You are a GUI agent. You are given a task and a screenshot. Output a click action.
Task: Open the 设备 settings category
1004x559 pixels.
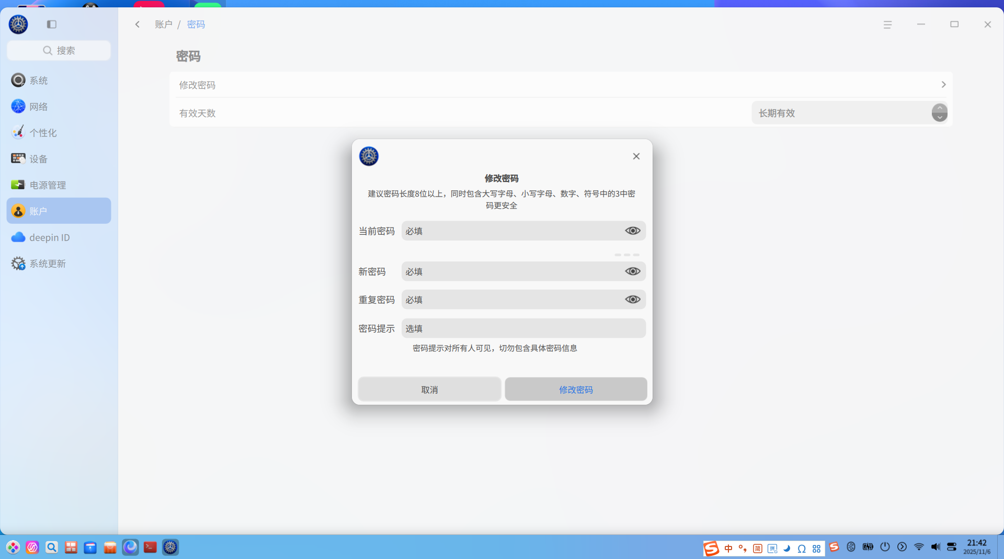tap(59, 158)
